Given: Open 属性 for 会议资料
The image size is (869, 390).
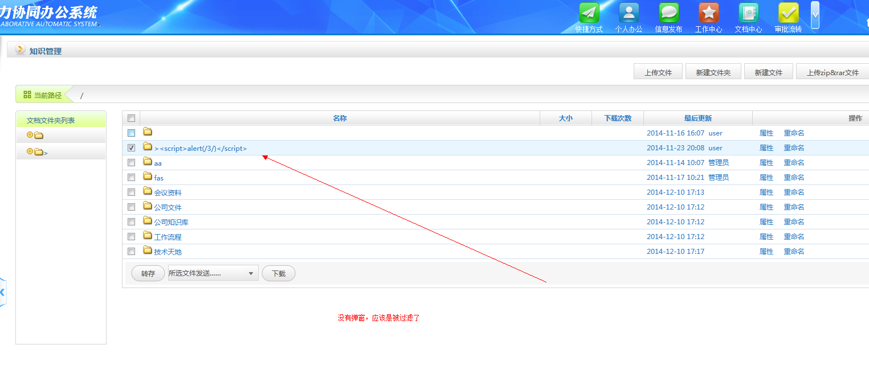Looking at the screenshot, I should pyautogui.click(x=766, y=192).
